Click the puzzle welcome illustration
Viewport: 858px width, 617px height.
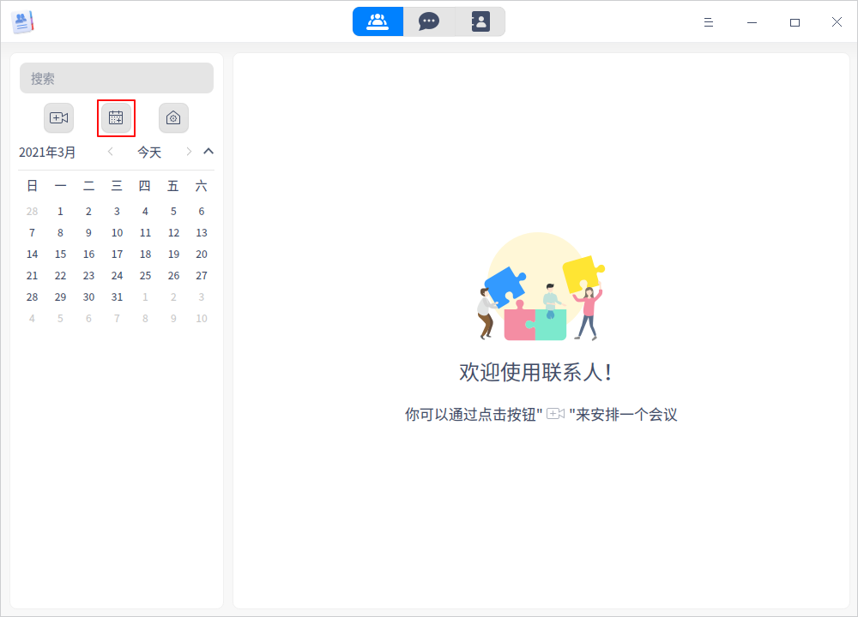click(541, 286)
